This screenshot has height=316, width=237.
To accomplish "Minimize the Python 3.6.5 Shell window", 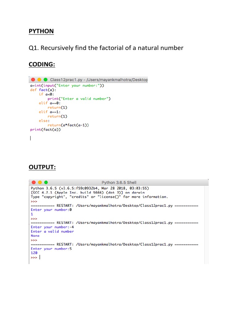I will (x=40, y=182).
